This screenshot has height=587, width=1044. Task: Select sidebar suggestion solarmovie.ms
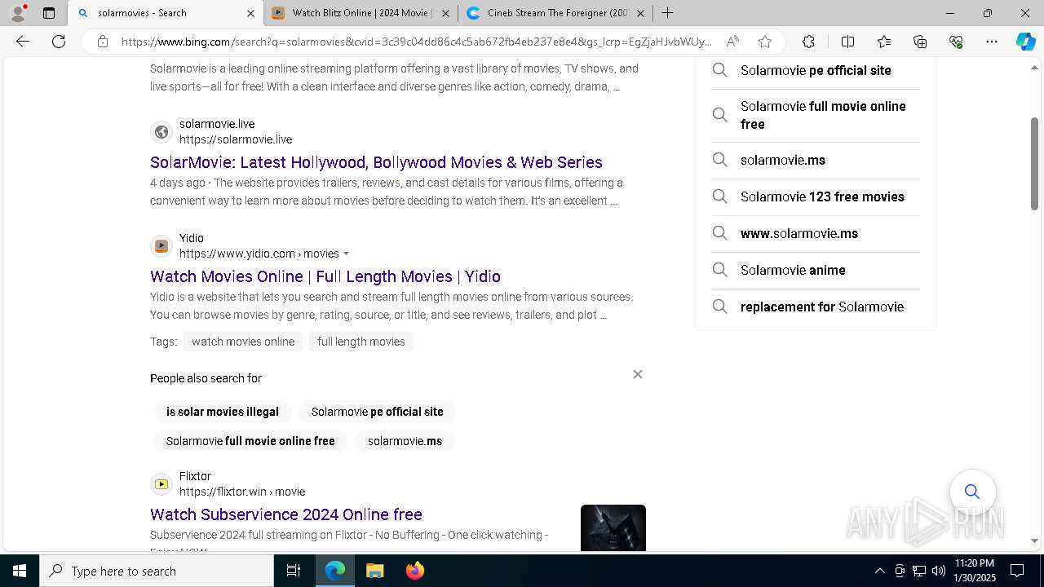click(x=816, y=160)
